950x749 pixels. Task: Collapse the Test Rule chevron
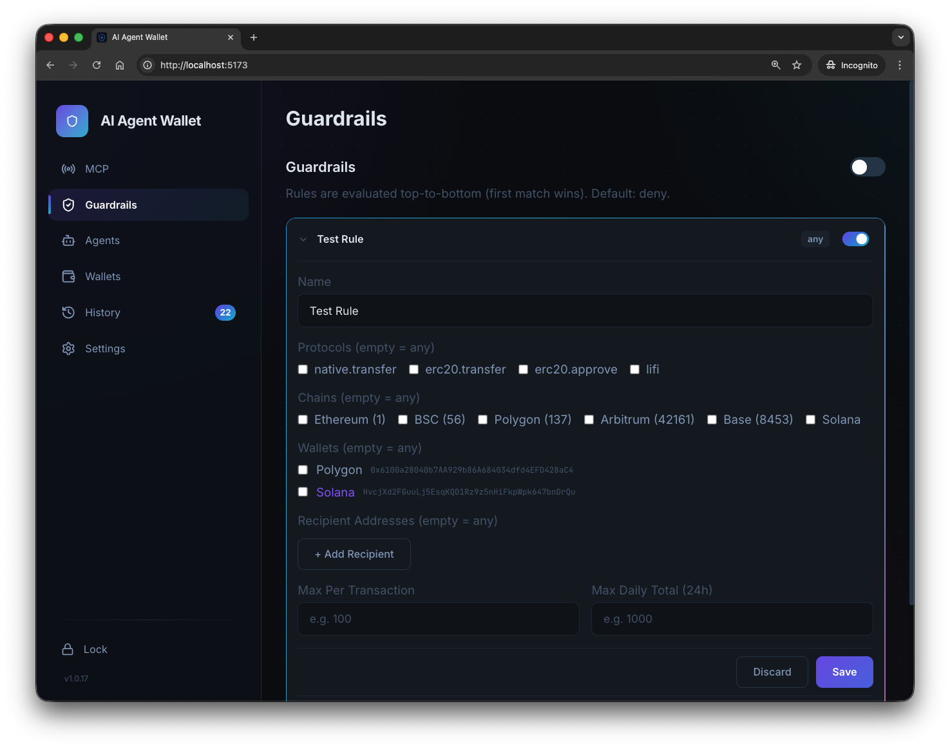(303, 240)
